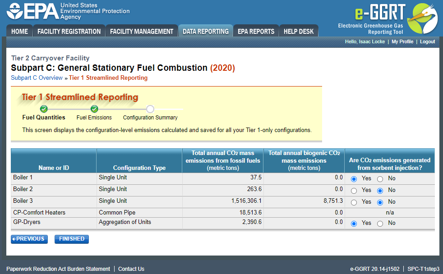
Task: Select Yes for GP-Dryers sorbent injection
Action: tap(354, 224)
